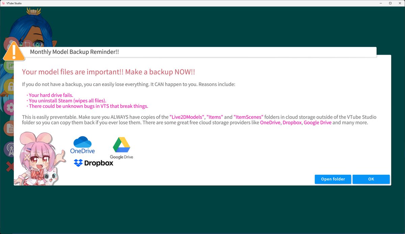Close the VTube Studio window
Screen dimensions: 405x234
pos(400,3)
